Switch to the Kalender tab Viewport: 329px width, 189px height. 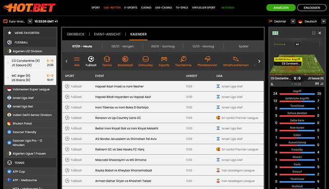(x=138, y=34)
